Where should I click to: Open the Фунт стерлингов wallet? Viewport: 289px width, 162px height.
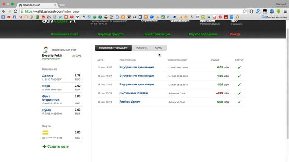click(51, 98)
